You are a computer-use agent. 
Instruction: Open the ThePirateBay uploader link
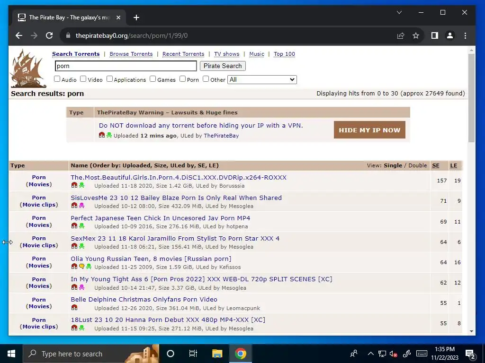221,136
